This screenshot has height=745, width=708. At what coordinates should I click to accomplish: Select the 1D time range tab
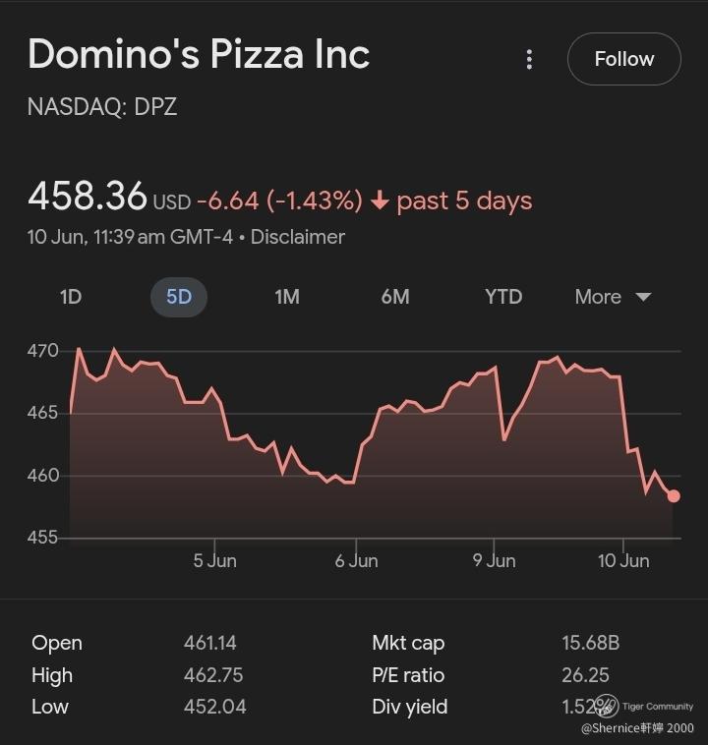(x=71, y=297)
